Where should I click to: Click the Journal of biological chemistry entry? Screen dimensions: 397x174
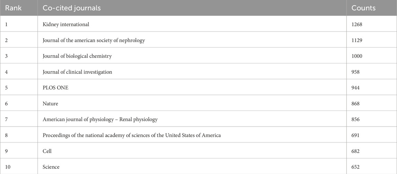click(x=77, y=56)
